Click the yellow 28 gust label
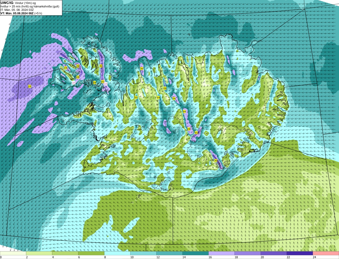The image size is (339, 259). click(95, 83)
